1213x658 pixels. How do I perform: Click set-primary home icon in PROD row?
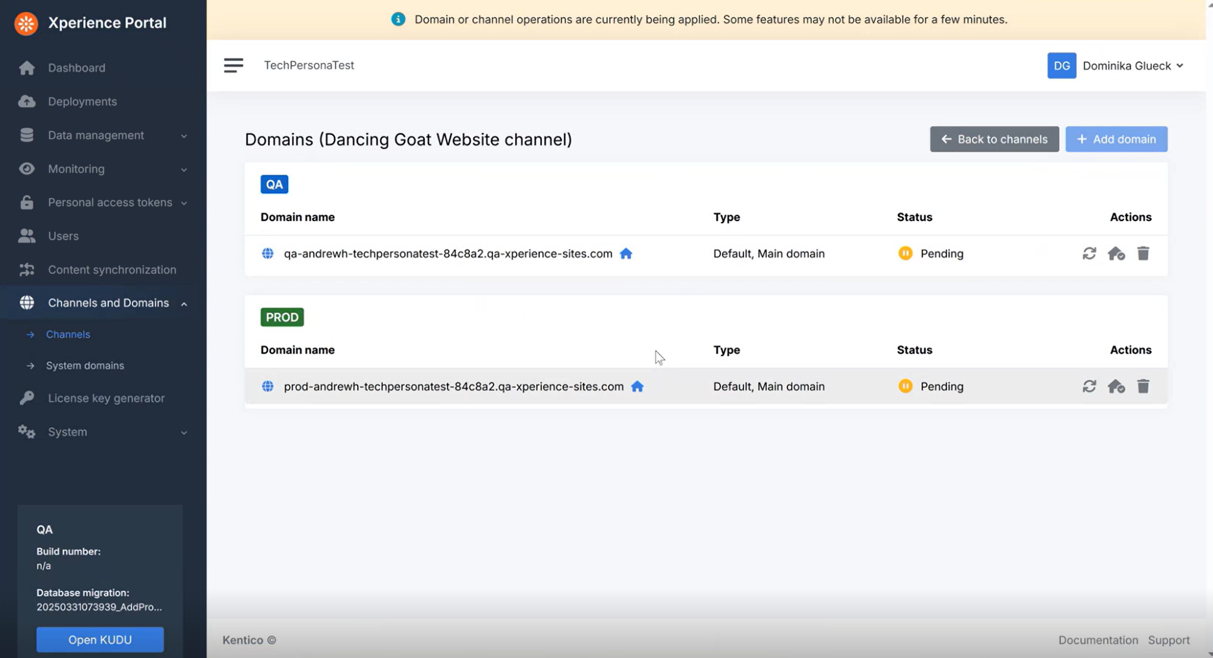click(x=1116, y=386)
